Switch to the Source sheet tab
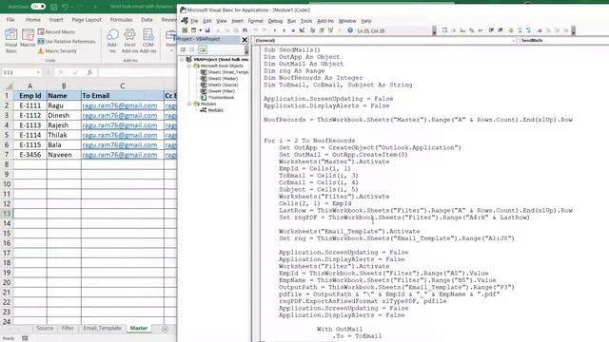The image size is (609, 342). pos(45,328)
